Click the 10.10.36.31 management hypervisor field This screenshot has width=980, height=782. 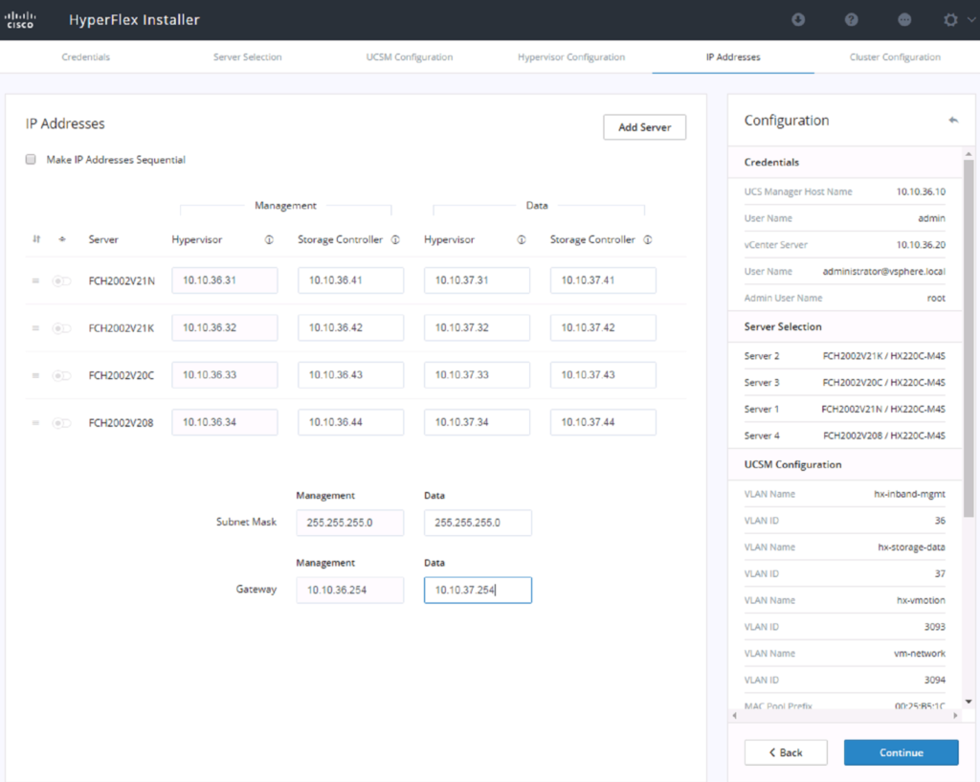pyautogui.click(x=224, y=280)
